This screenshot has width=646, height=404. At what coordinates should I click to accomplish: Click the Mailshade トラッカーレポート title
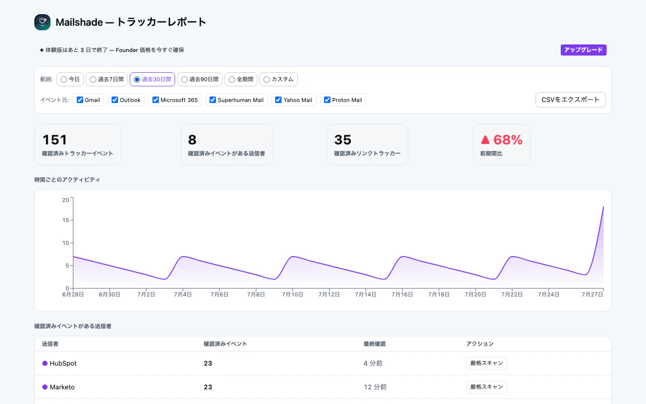(x=131, y=22)
